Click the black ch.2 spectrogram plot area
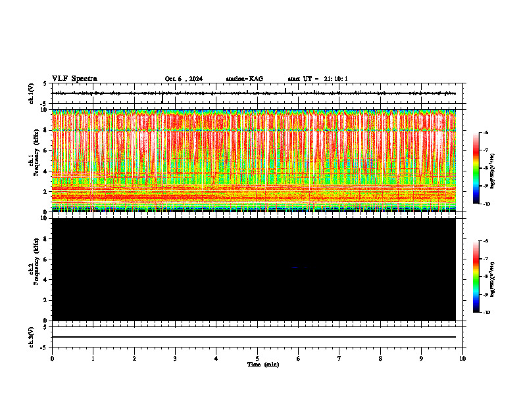This screenshot has width=521, height=402. 254,269
